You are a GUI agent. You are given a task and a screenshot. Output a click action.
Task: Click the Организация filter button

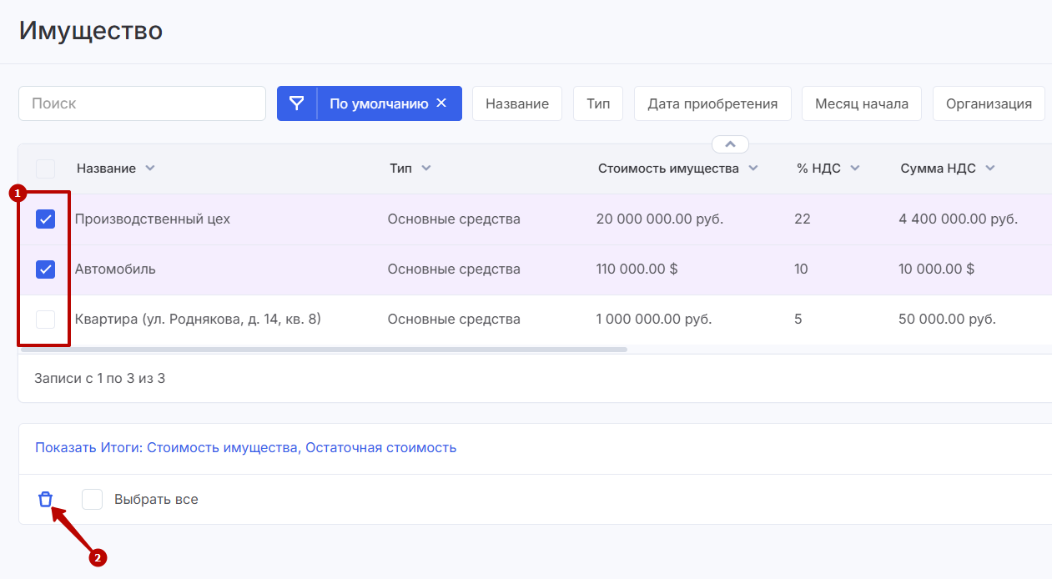(989, 103)
